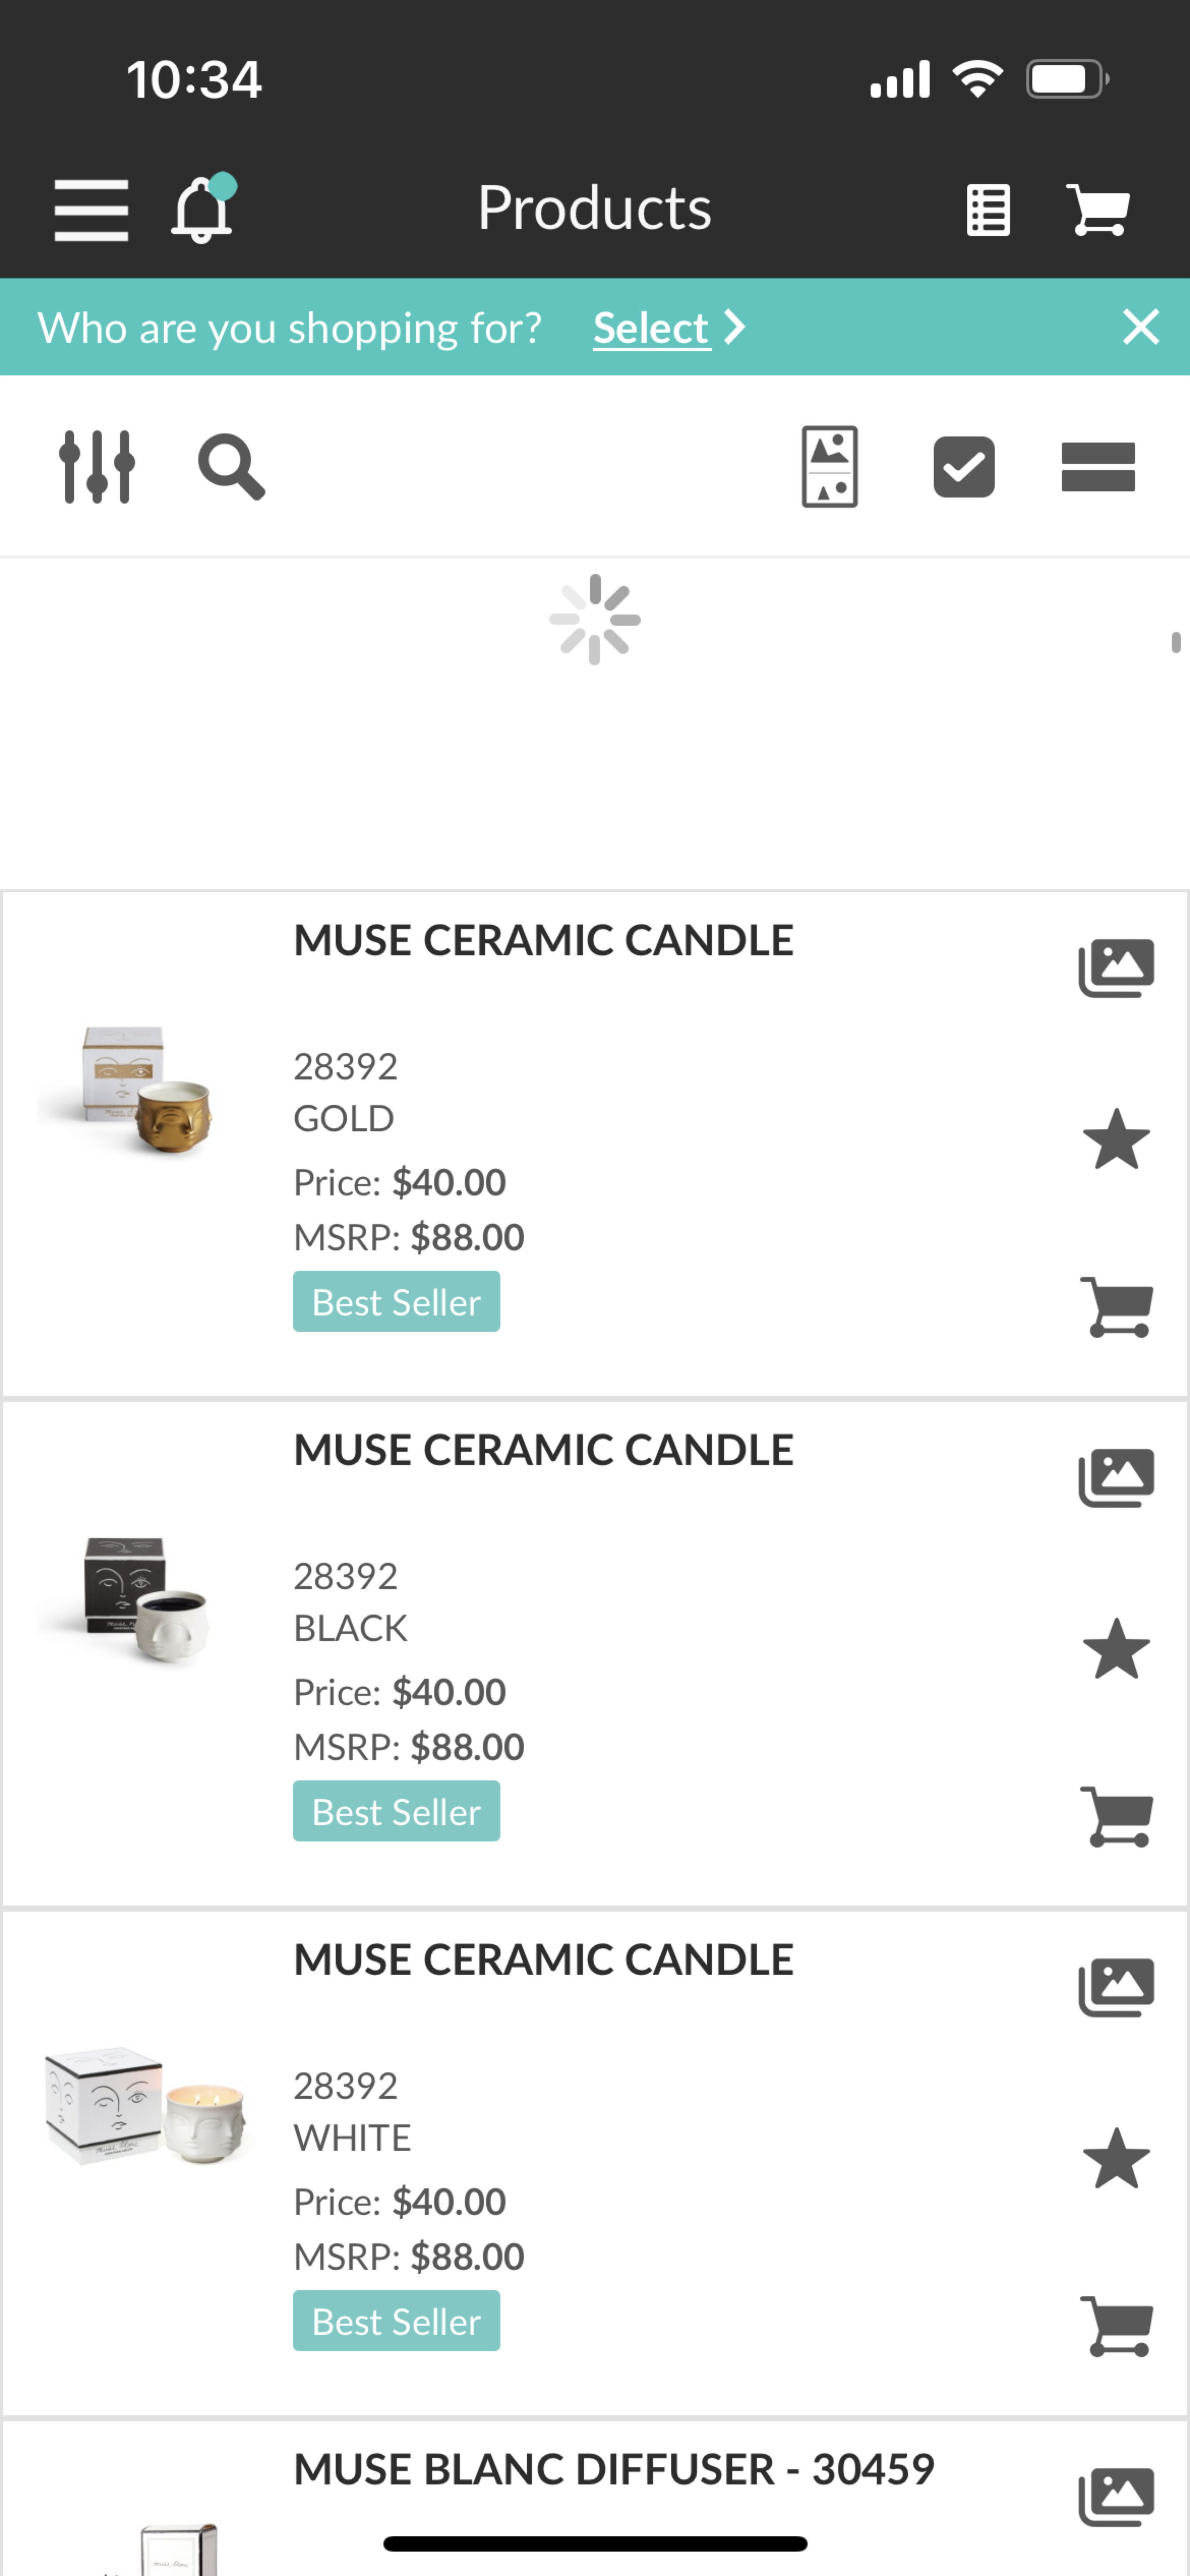Favorite the WHITE Muse Ceramic Candle
1190x2576 pixels.
point(1116,2159)
